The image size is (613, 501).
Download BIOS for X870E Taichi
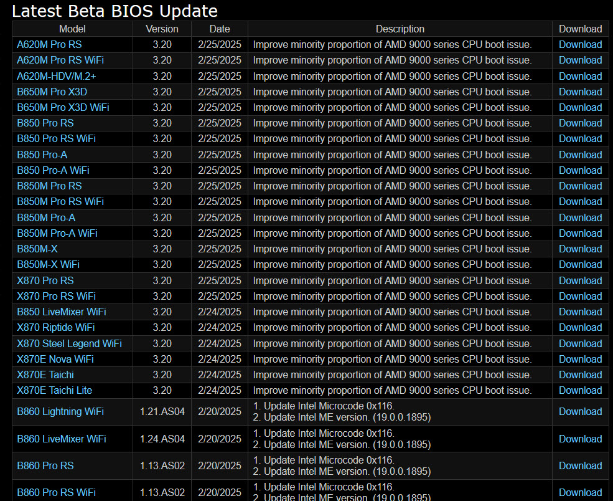tap(580, 375)
